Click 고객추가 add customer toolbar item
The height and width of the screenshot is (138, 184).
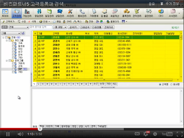click(8, 22)
